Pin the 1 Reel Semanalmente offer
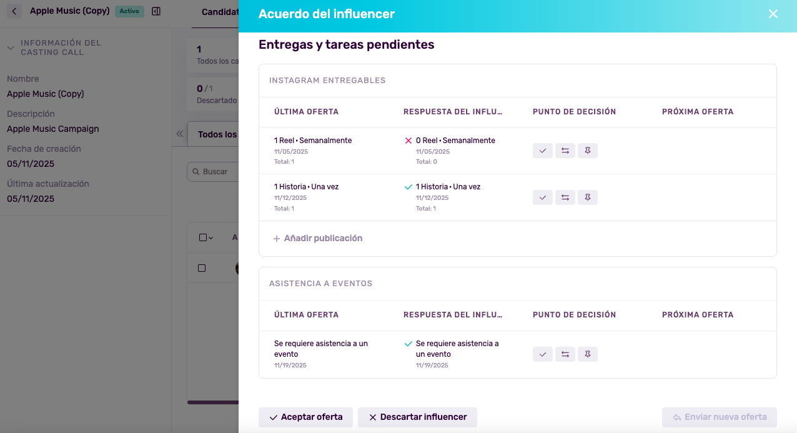 click(x=588, y=151)
